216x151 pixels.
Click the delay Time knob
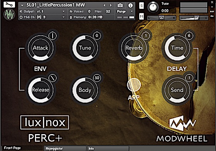(177, 48)
